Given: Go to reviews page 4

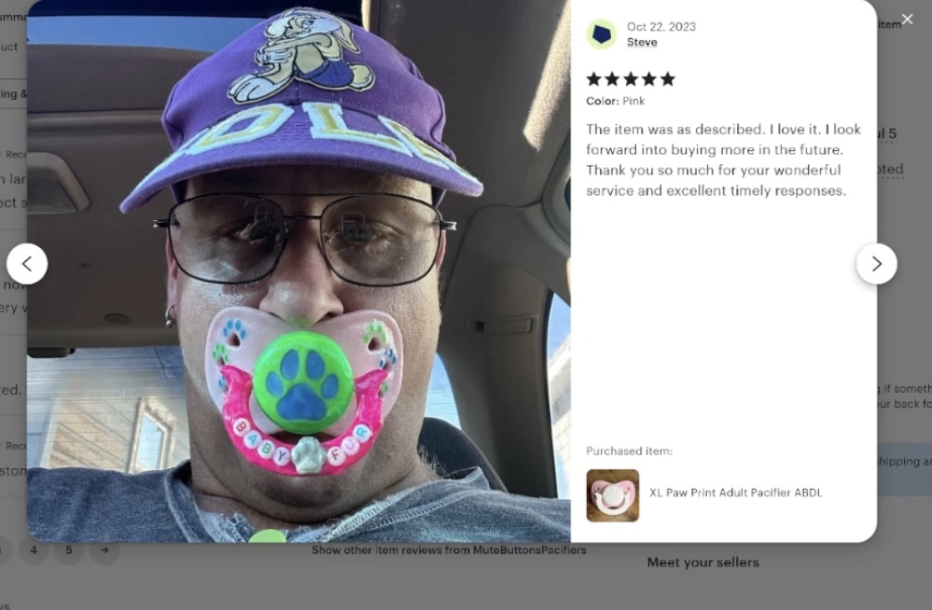Looking at the screenshot, I should pos(34,550).
